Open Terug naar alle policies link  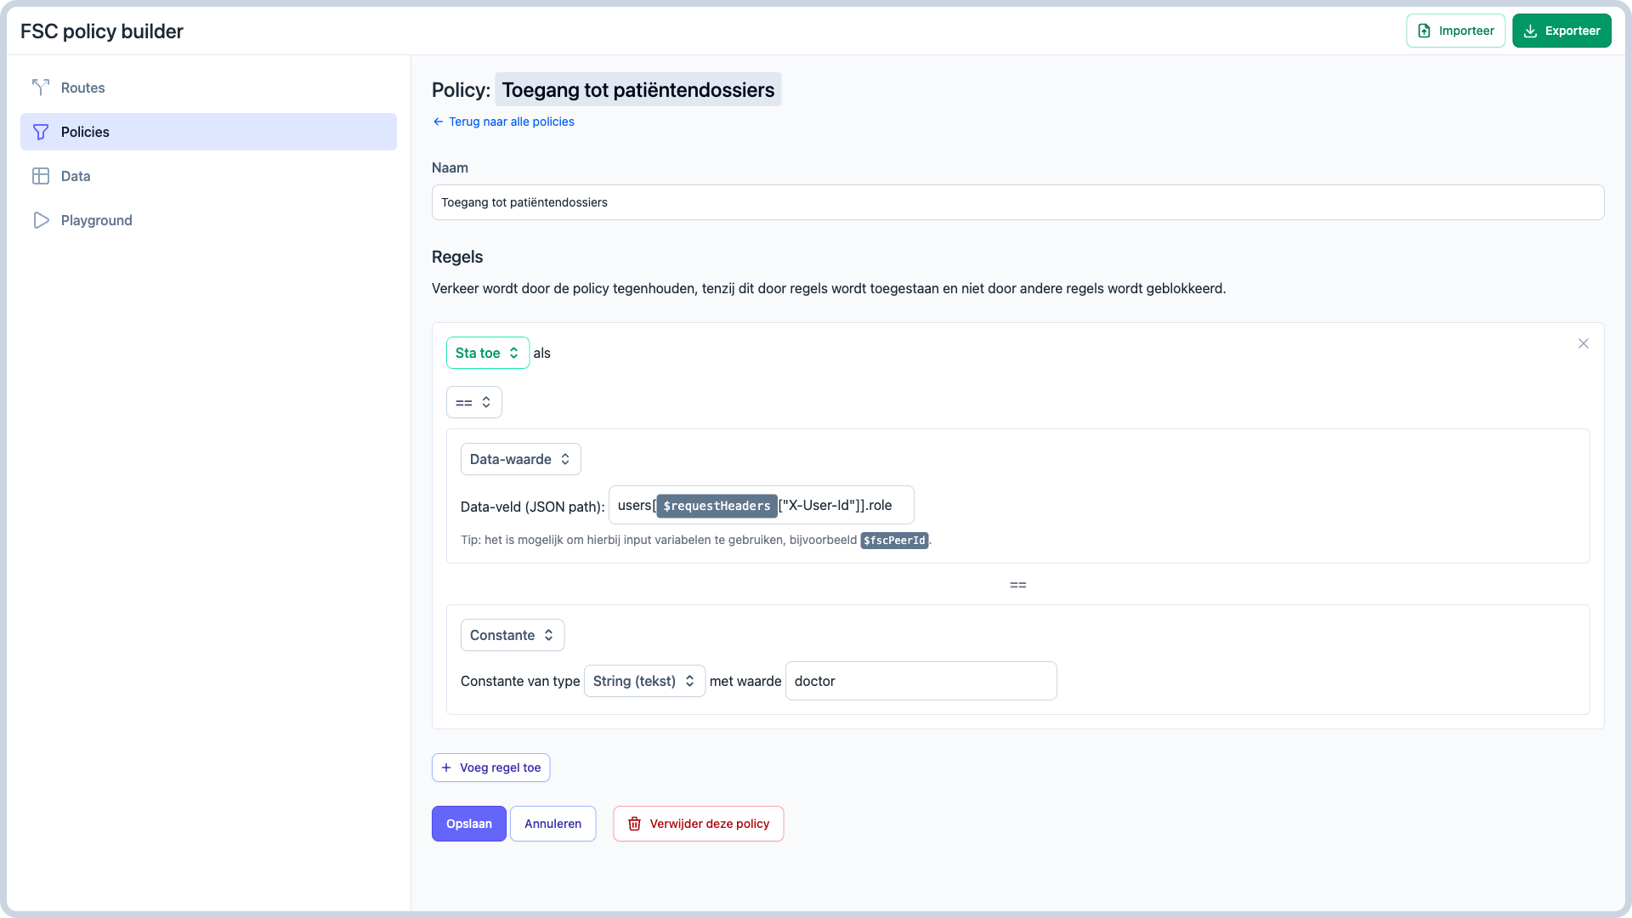(x=503, y=121)
